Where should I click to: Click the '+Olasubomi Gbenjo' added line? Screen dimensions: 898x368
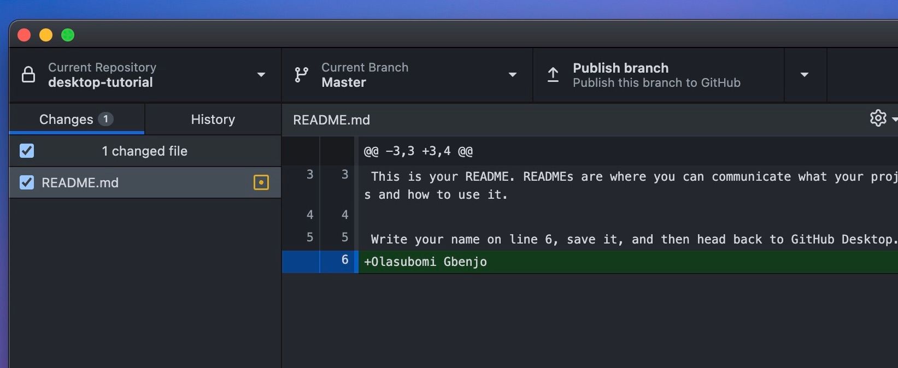coord(425,262)
